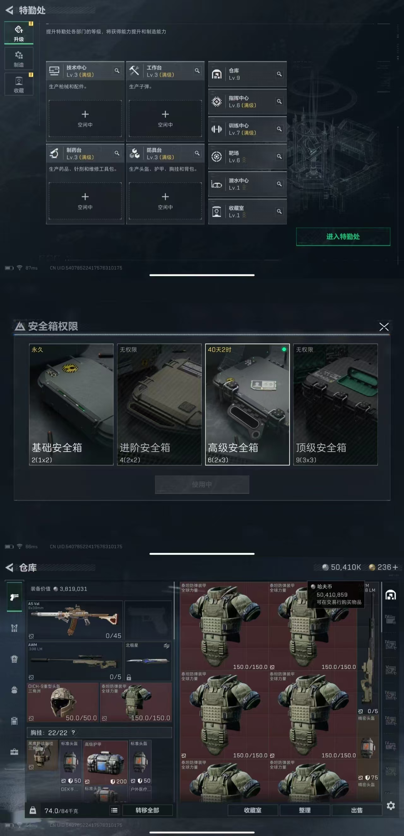Screen dimensions: 404x836
Task: Click the 进入特勤处 button
Action: 343,237
